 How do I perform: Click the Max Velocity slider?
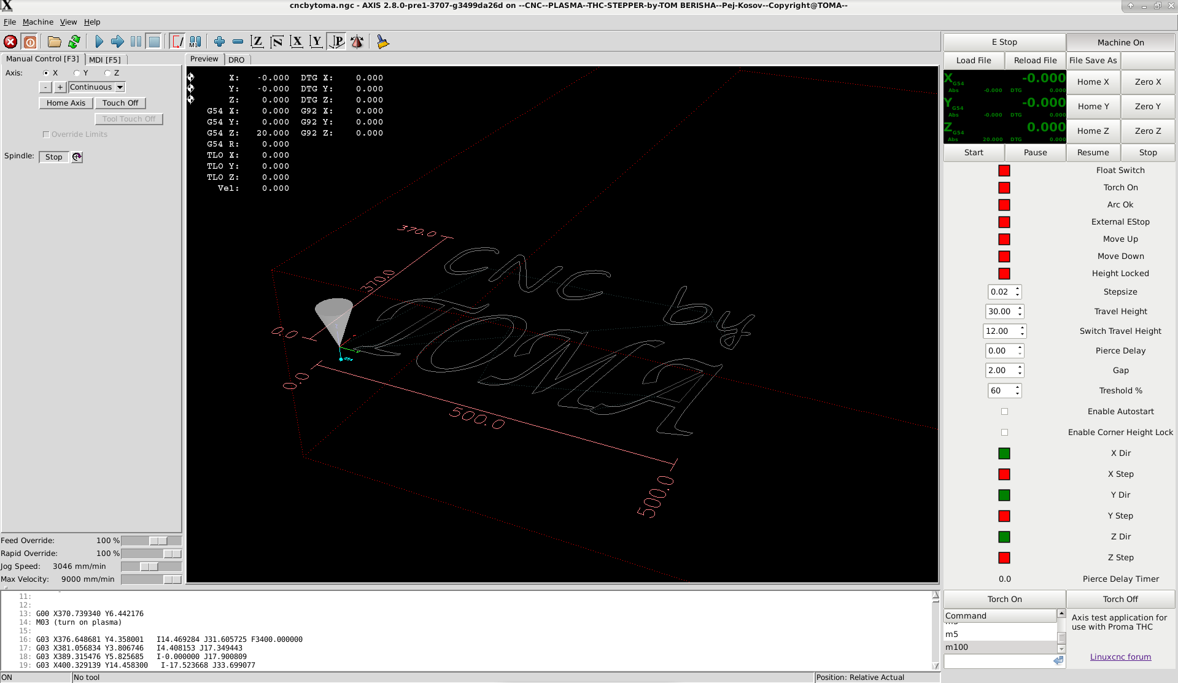point(152,579)
